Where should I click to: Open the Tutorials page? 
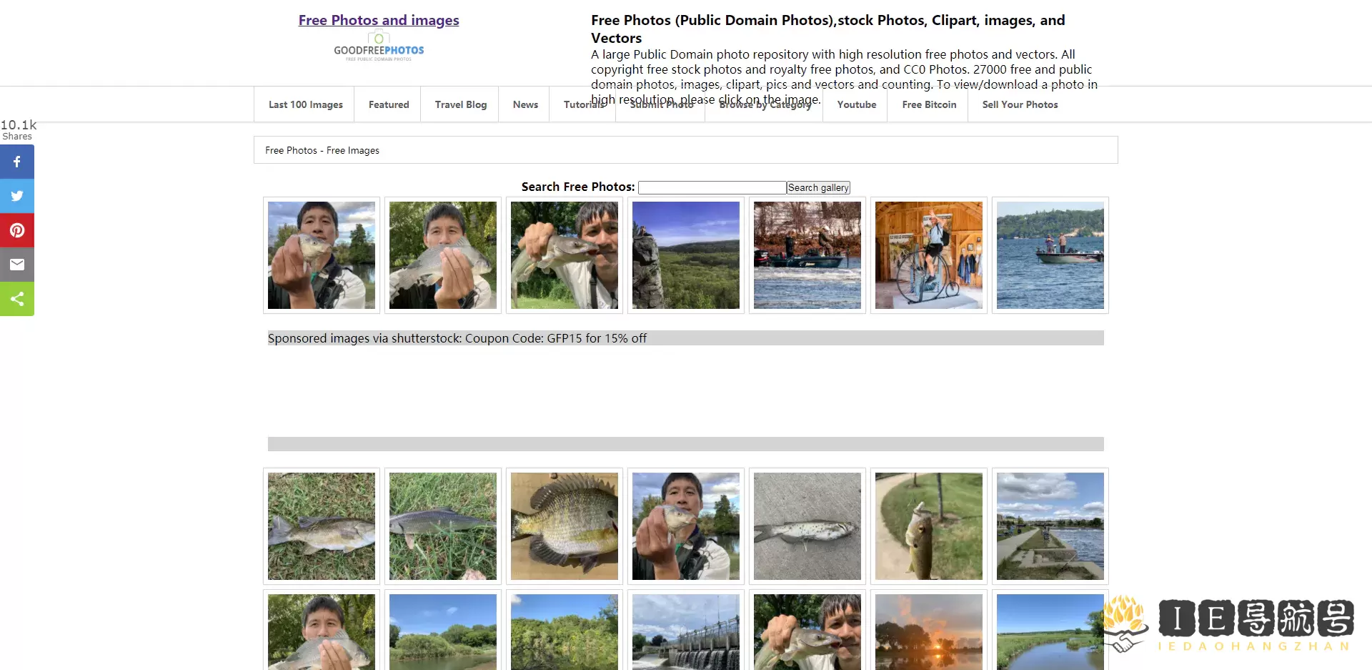[x=583, y=104]
